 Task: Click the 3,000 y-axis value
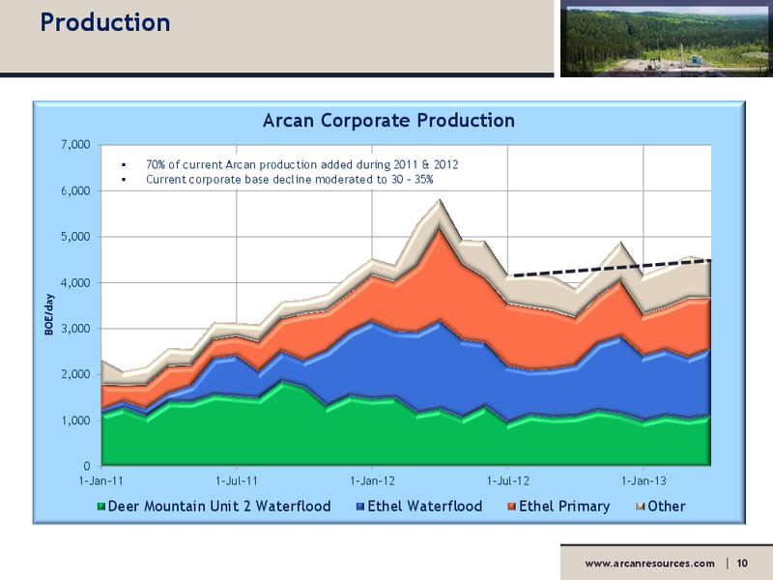coord(76,329)
